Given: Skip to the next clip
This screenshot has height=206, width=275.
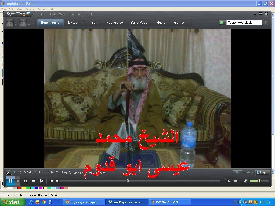Looking at the screenshot, I should point(41,181).
